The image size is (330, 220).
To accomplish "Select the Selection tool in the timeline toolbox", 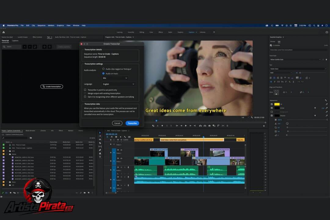I will (x=100, y=133).
